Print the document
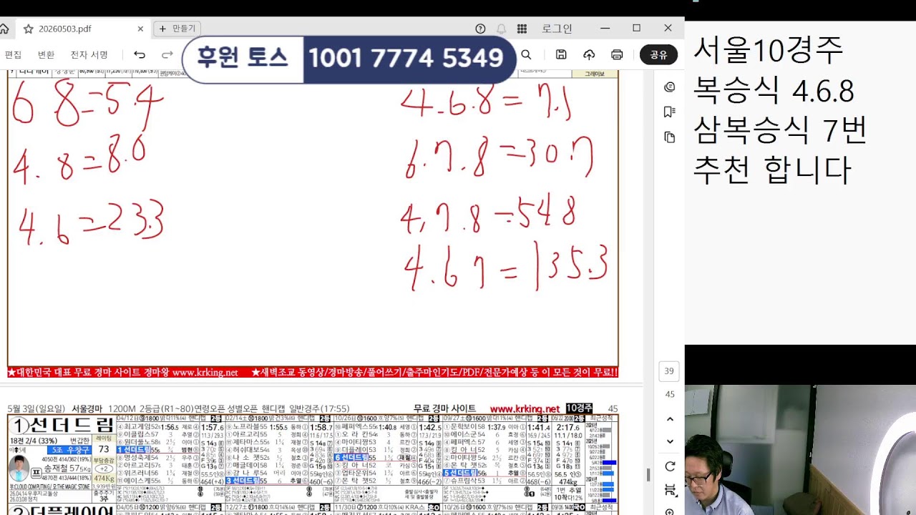Screen dimensions: 916x515 (x=617, y=55)
